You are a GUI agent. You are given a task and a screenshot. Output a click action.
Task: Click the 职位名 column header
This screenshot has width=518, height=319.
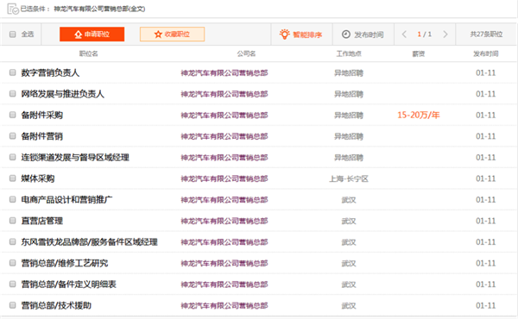tap(89, 53)
